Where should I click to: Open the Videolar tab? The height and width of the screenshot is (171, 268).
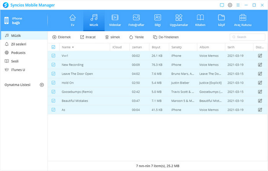(x=115, y=20)
